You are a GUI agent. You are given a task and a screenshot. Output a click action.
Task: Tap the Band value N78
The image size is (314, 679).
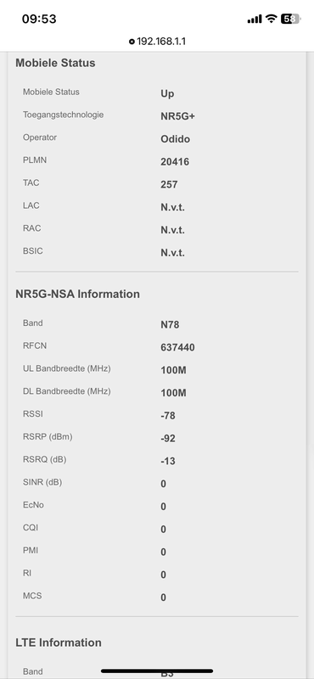170,325
